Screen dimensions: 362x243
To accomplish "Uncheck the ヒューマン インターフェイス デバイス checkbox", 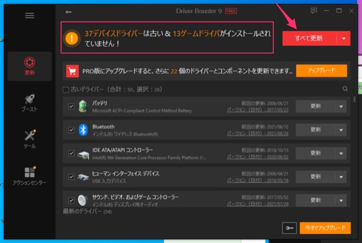I will pyautogui.click(x=71, y=177).
